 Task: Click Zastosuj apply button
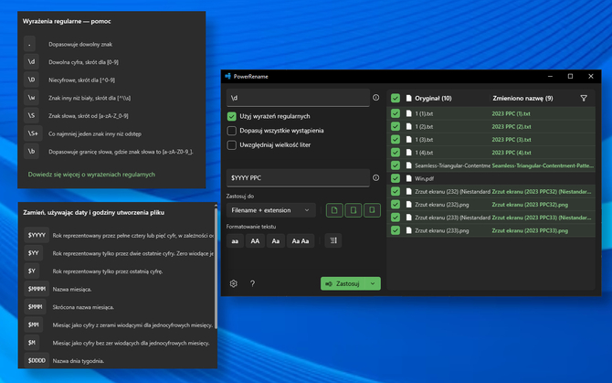(x=343, y=283)
